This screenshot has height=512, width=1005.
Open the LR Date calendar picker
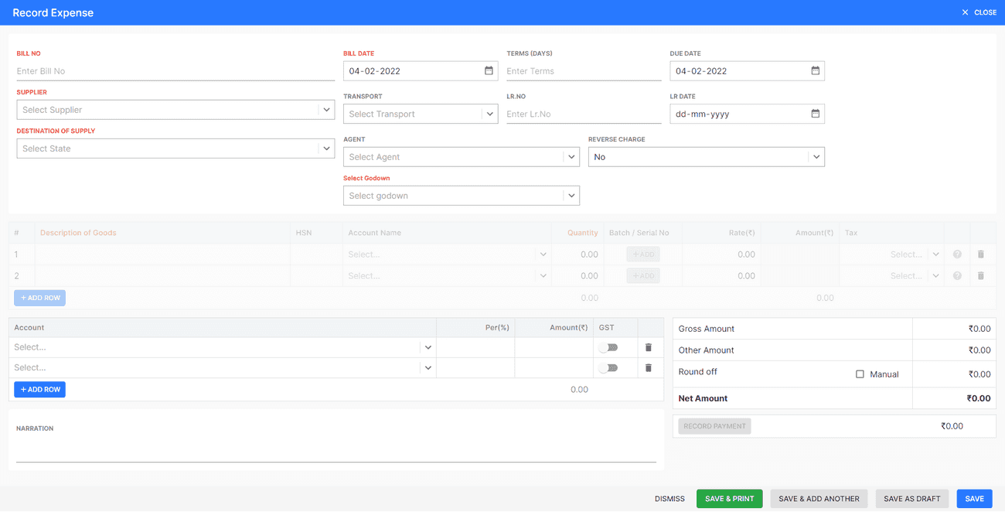coord(815,114)
